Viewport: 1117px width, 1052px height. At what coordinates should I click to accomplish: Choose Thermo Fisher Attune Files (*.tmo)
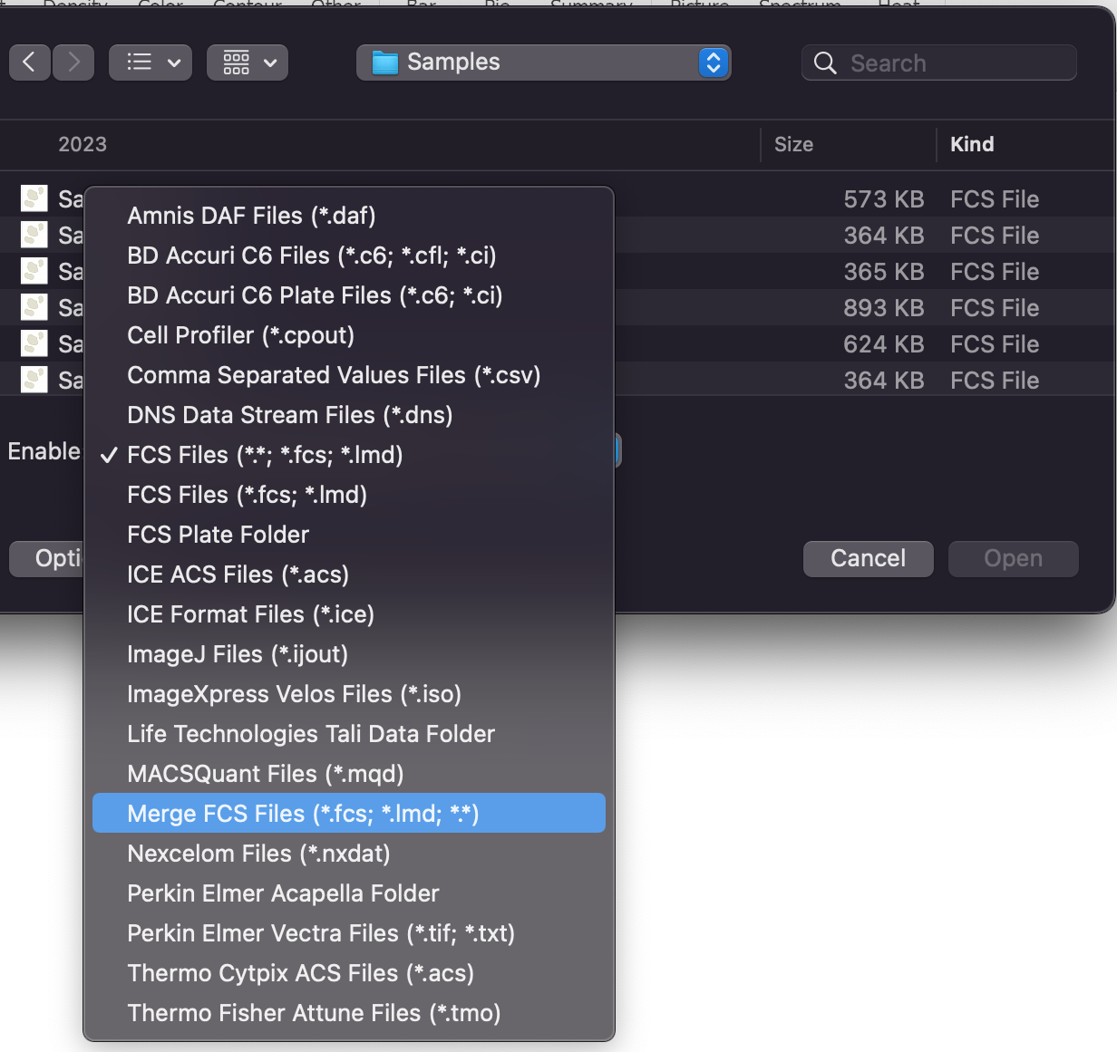tap(349, 1013)
